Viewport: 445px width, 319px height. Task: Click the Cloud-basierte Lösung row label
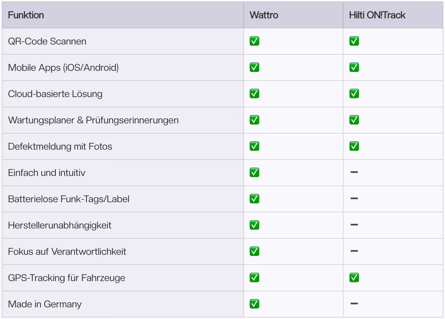click(55, 94)
